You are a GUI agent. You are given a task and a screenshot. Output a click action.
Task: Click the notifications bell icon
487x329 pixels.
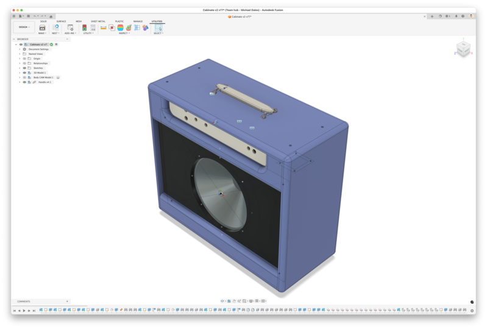[x=457, y=16]
